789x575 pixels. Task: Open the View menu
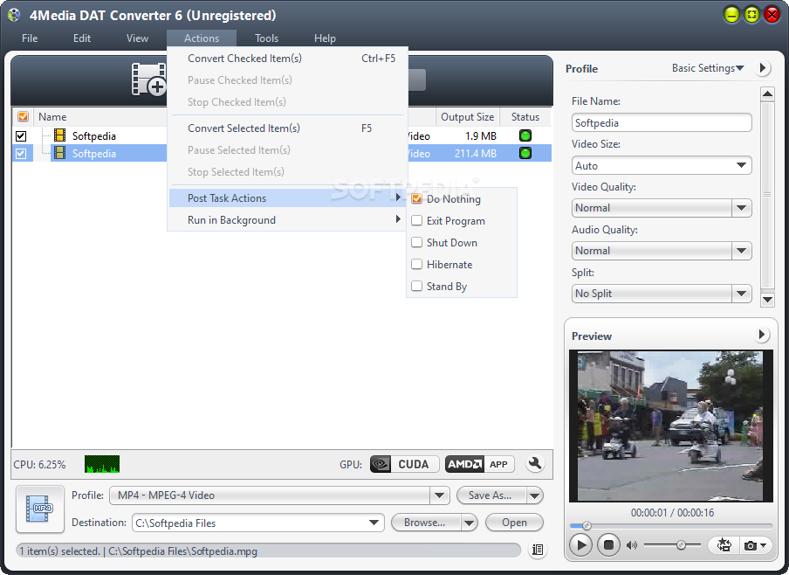click(x=137, y=38)
